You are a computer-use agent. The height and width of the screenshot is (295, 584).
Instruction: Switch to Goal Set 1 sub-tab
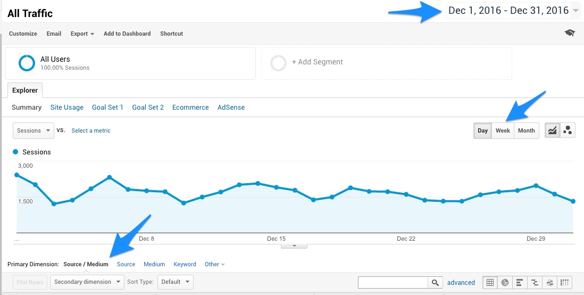107,108
